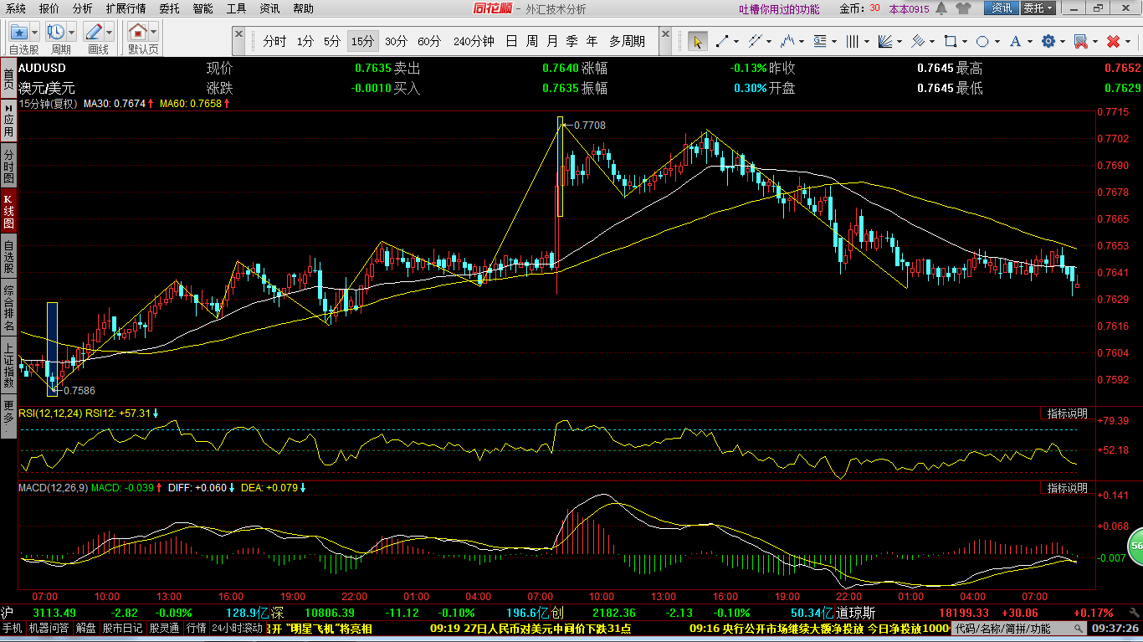Open the 上证指数 side tab

8,364
